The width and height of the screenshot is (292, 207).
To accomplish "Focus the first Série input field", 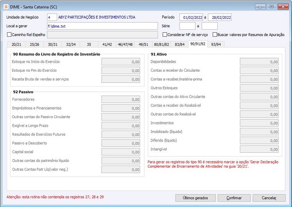I will [187, 26].
